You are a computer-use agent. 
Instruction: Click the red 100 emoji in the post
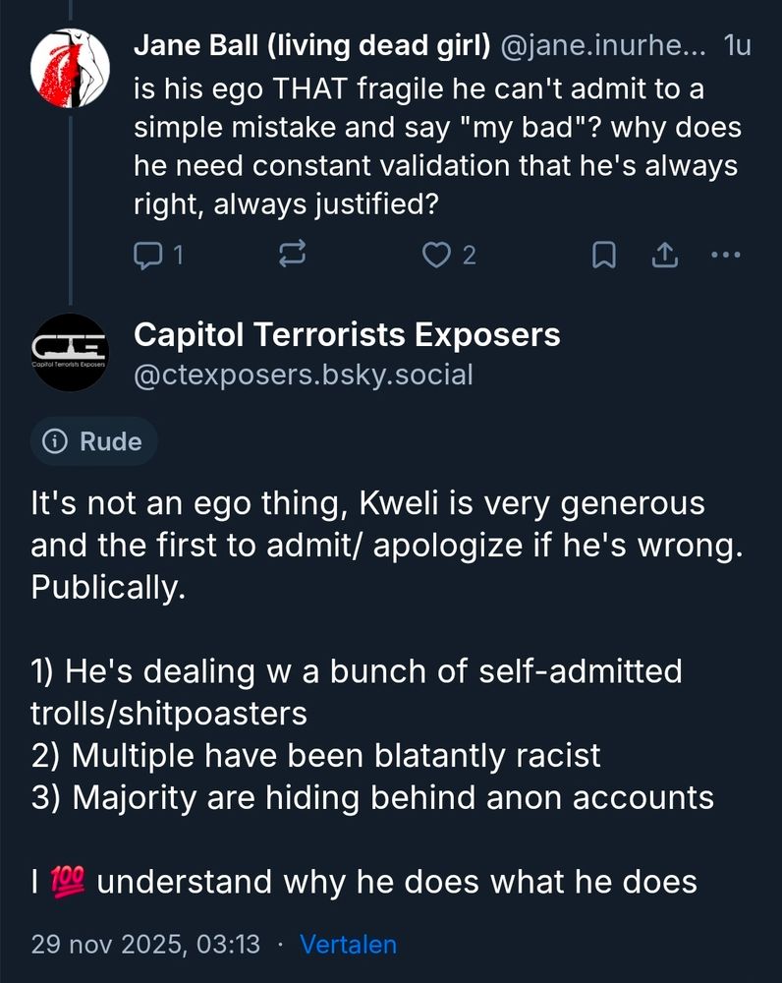[x=73, y=881]
